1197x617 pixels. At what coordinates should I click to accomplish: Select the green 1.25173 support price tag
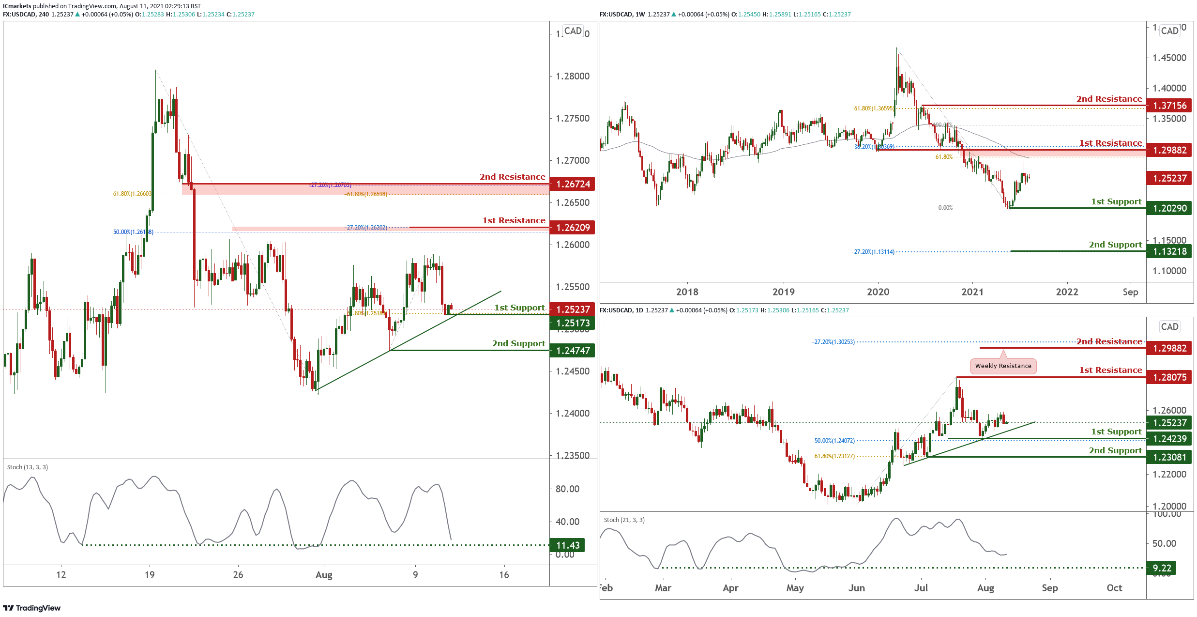(573, 323)
